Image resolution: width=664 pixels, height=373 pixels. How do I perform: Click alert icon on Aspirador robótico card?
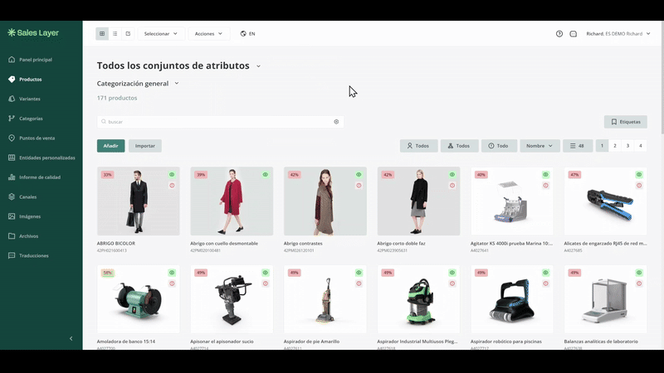[546, 283]
